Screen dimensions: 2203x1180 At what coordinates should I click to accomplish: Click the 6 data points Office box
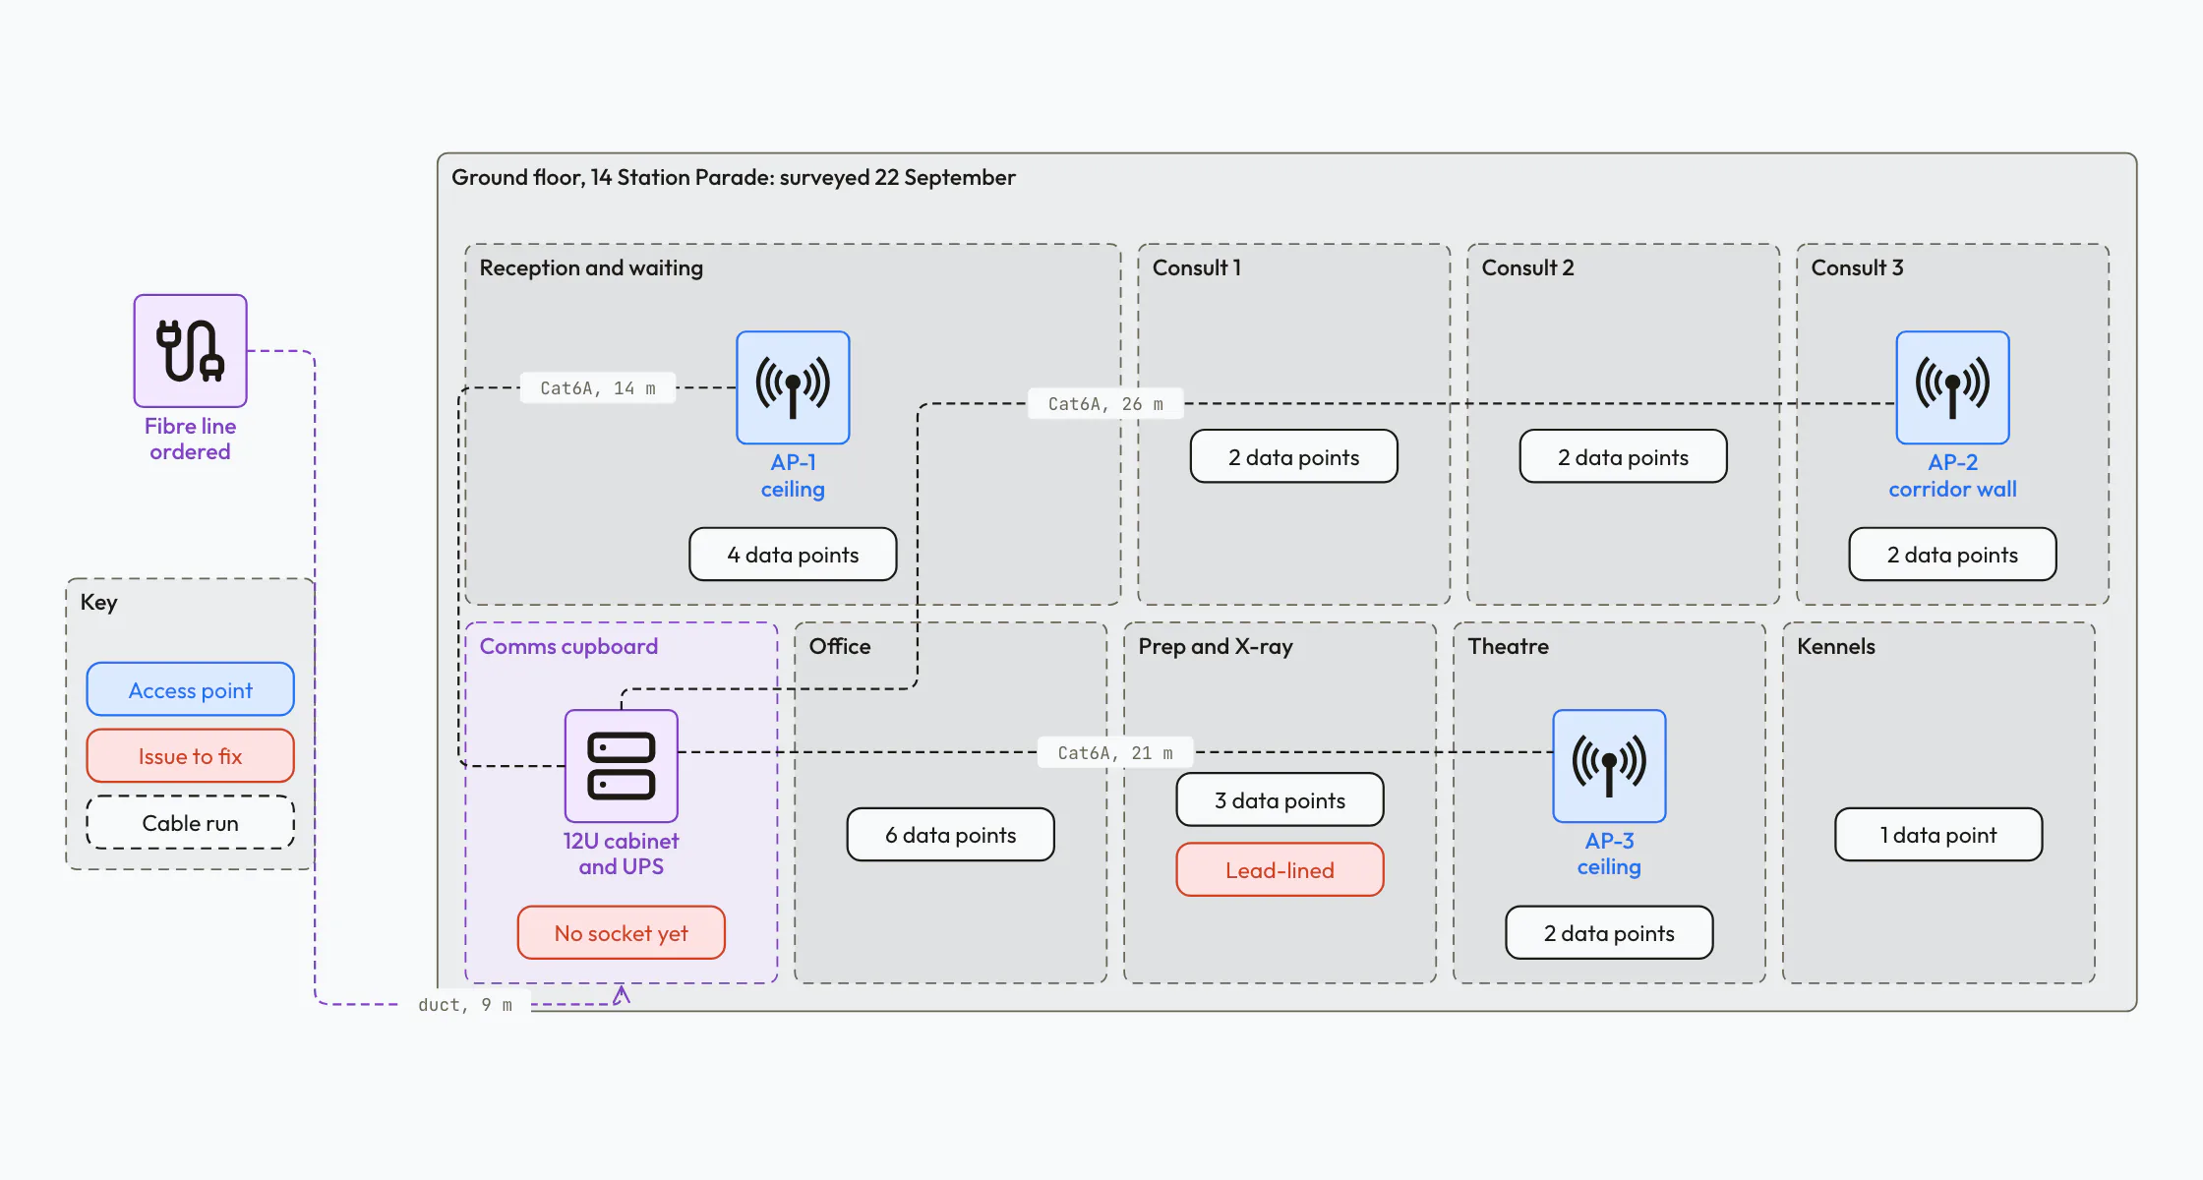[x=950, y=834]
